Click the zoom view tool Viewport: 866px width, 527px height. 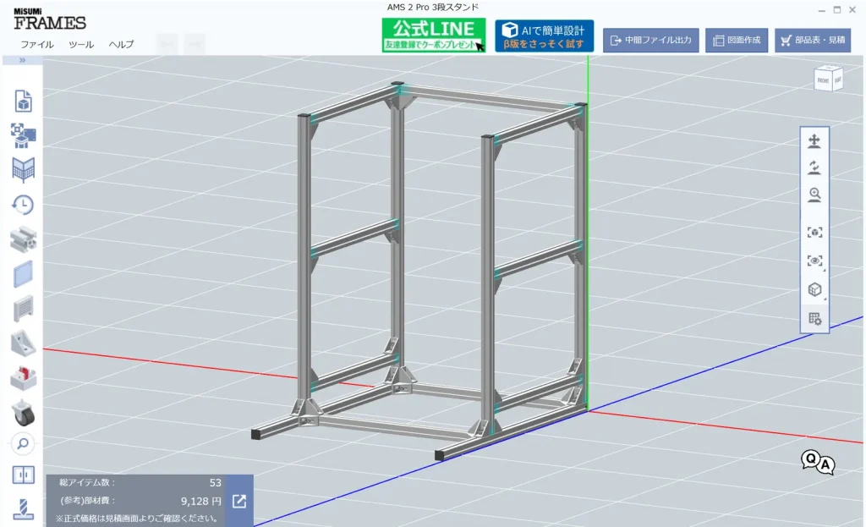pyautogui.click(x=814, y=195)
